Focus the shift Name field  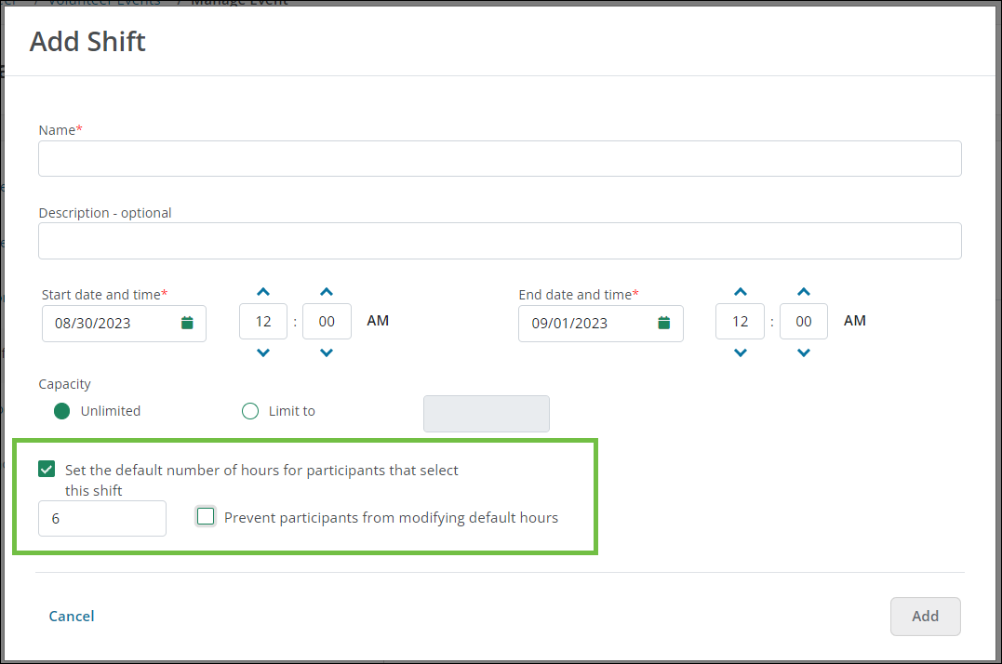(500, 159)
